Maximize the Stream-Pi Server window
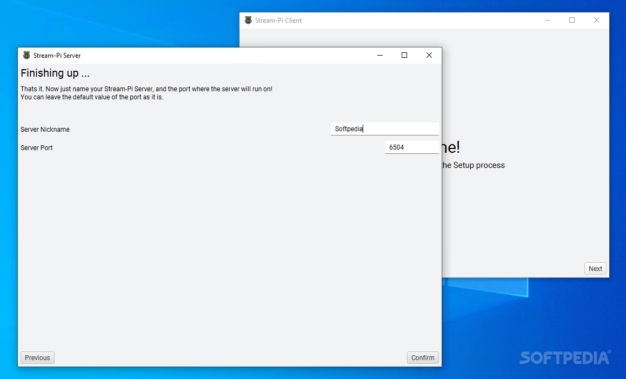The image size is (626, 379). tap(404, 56)
